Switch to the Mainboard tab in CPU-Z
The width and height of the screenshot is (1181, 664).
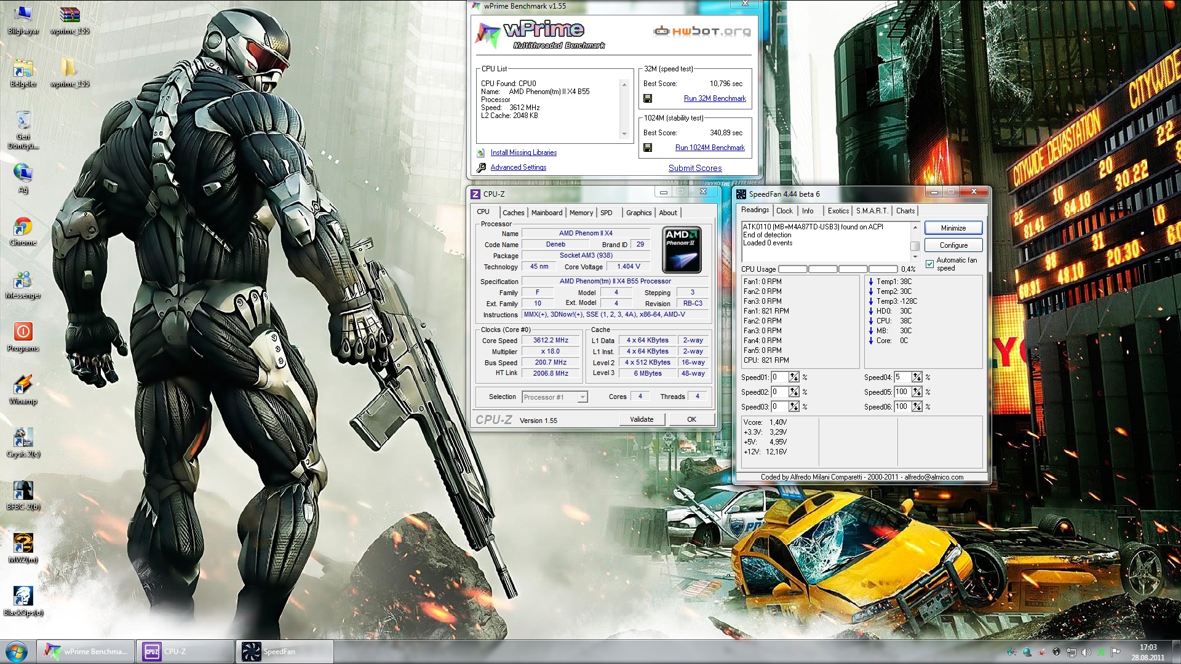click(x=546, y=213)
